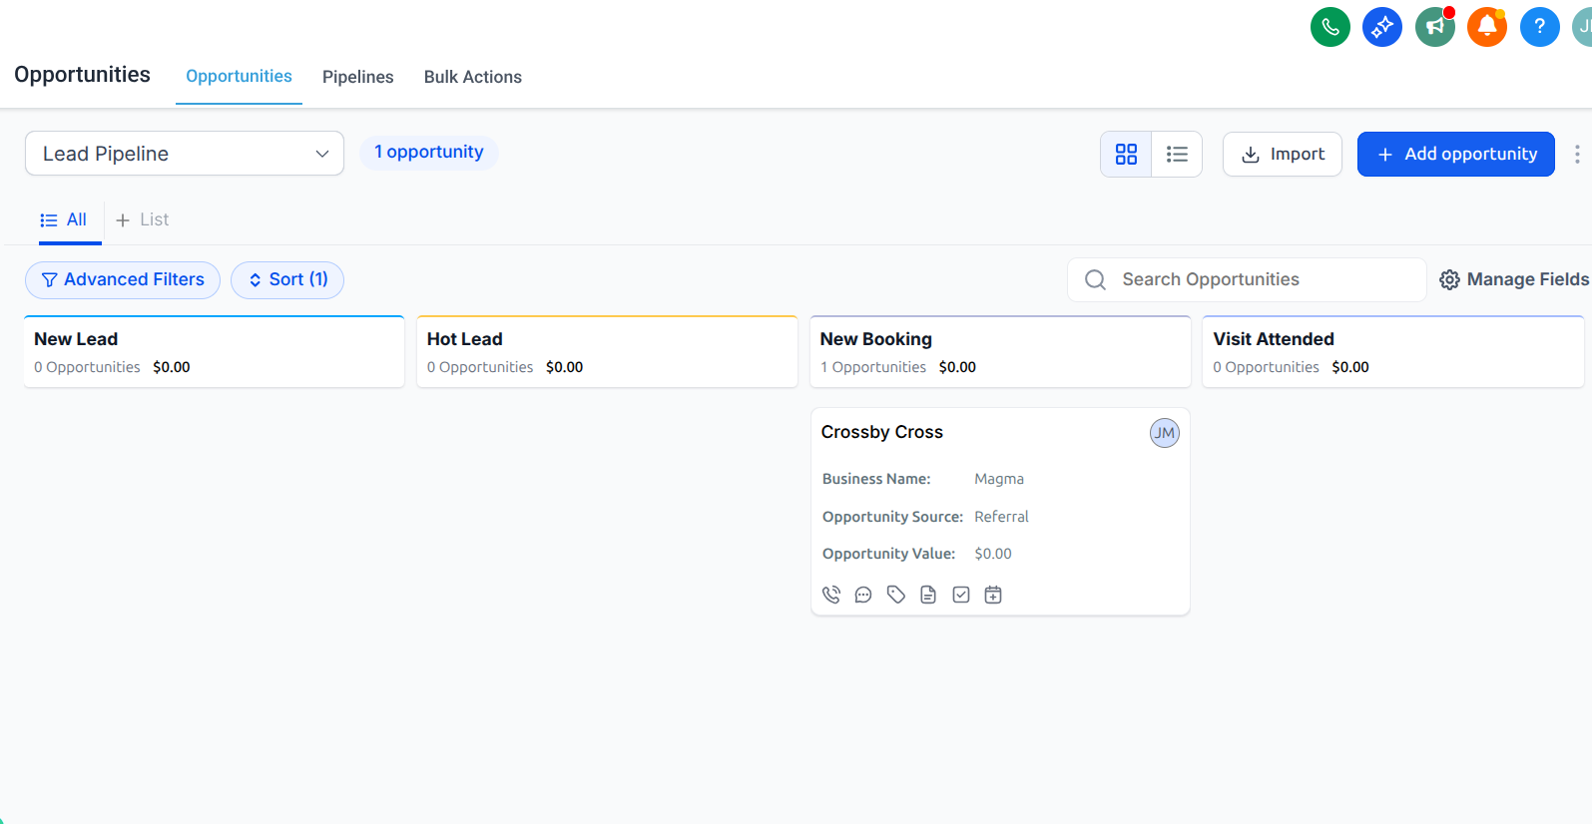
Task: Open the tags icon on Crossby Cross card
Action: (x=896, y=595)
